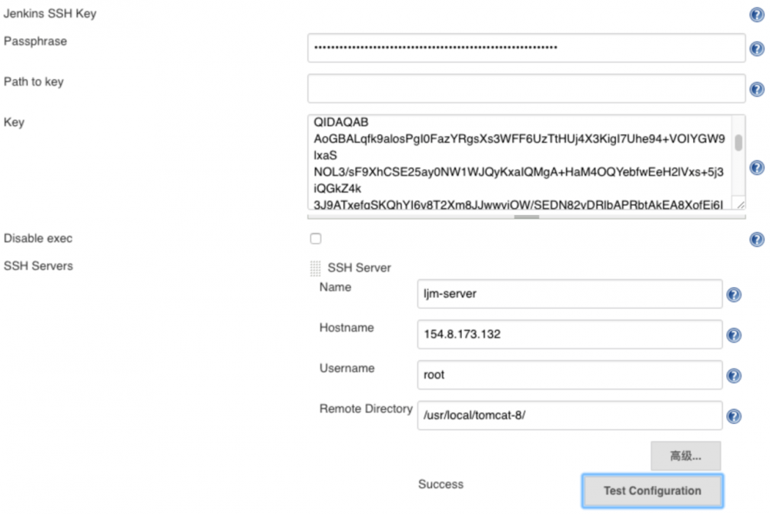Open help beside Remote Directory
This screenshot has width=770, height=514.
(x=734, y=416)
